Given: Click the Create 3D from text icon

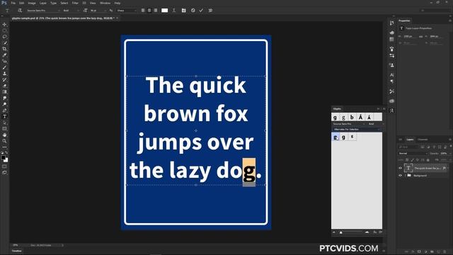Looking at the screenshot, I should click(x=210, y=11).
